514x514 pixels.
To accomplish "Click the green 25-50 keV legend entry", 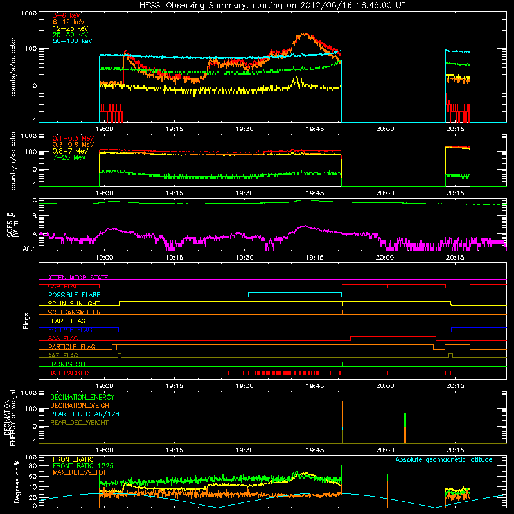I will pyautogui.click(x=71, y=35).
